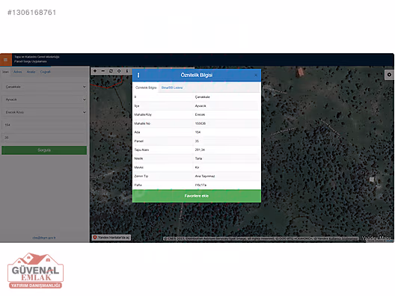The width and height of the screenshot is (395, 296).
Task: Click the Tapu ve Kadastro Genel Müdürlüğü title
Action: click(37, 57)
